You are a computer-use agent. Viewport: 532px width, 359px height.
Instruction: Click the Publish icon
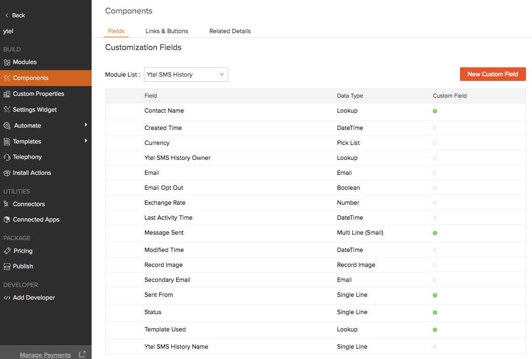7,266
